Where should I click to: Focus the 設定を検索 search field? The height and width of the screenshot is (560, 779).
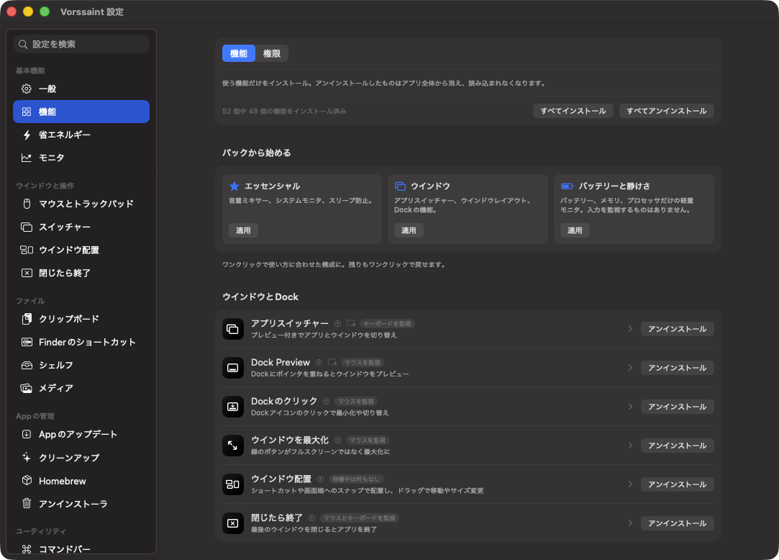pyautogui.click(x=81, y=44)
